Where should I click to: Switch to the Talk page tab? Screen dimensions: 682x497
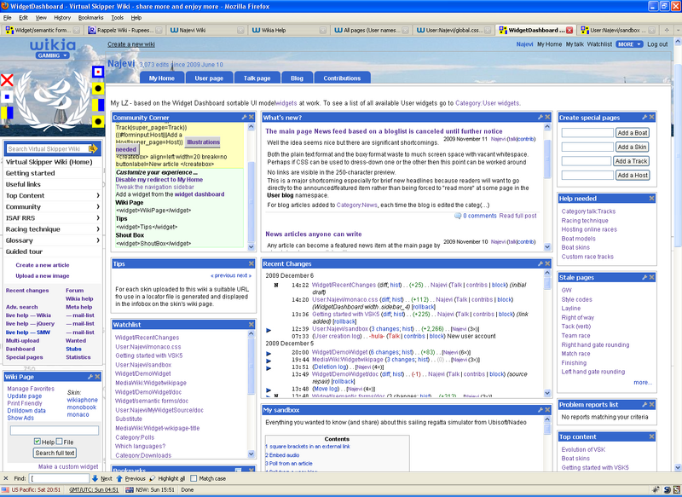pos(257,78)
